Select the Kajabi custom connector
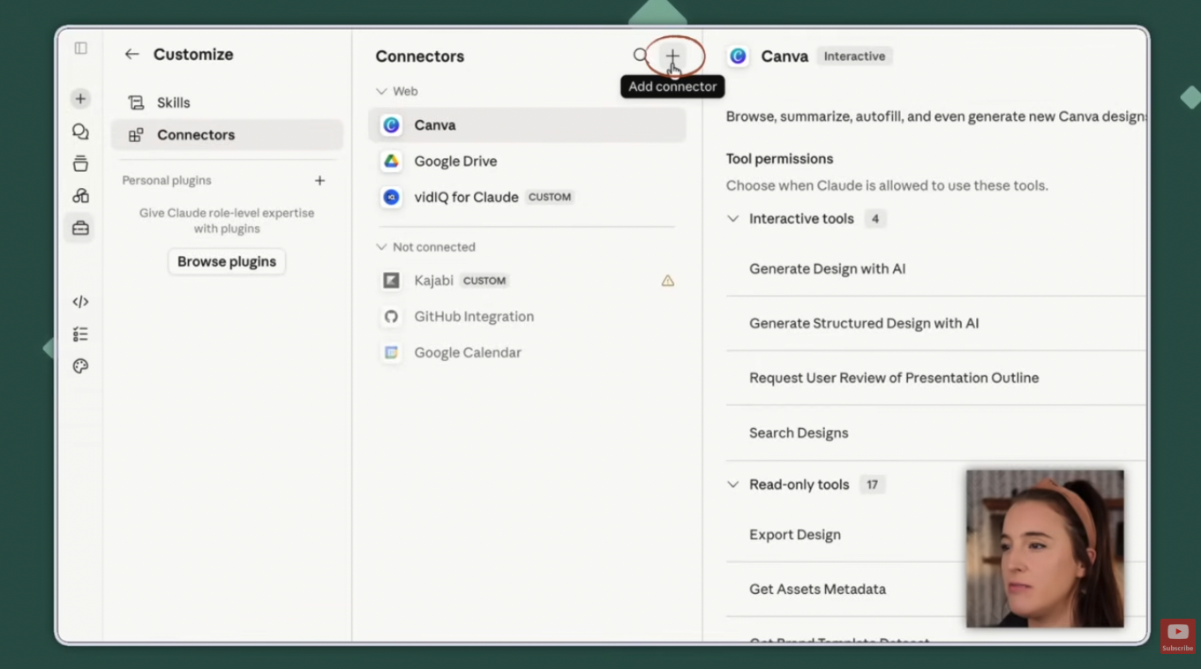The image size is (1201, 669). click(x=527, y=281)
